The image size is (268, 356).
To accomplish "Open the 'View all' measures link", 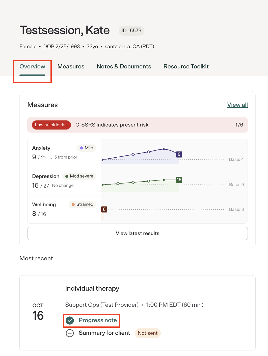I will pyautogui.click(x=237, y=105).
